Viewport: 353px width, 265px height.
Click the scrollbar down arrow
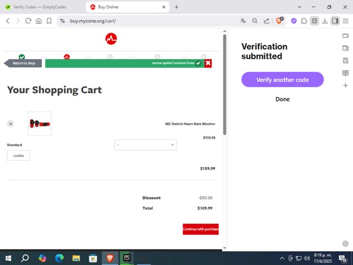click(224, 248)
